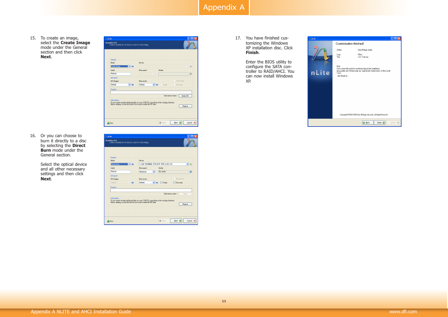This screenshot has width=448, height=317.
Task: Click the Customization finished! heading
Action: (x=350, y=44)
